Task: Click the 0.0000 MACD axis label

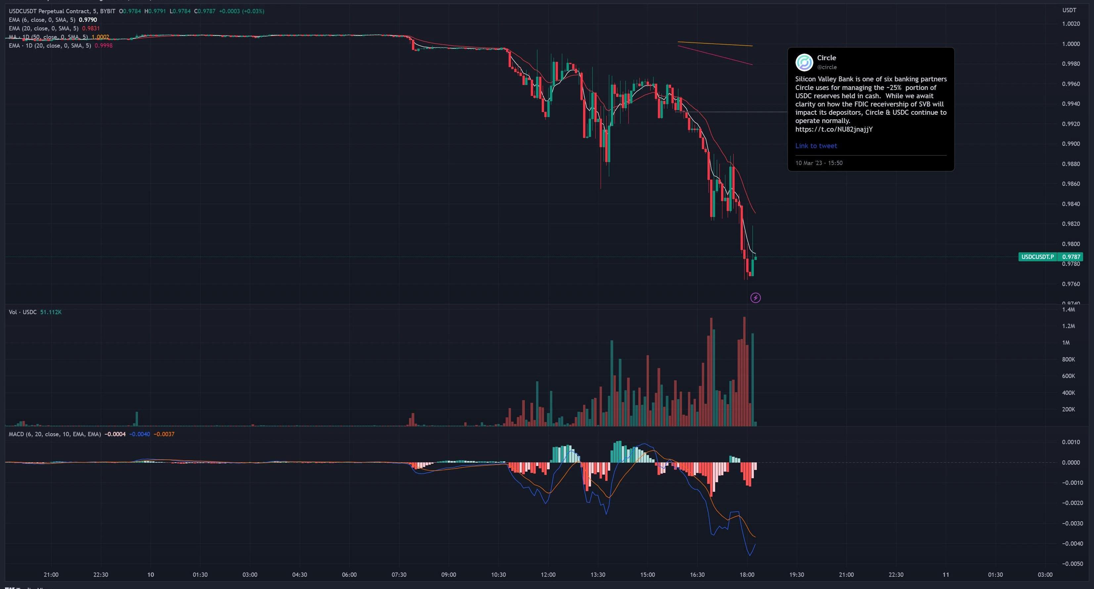Action: pyautogui.click(x=1071, y=463)
